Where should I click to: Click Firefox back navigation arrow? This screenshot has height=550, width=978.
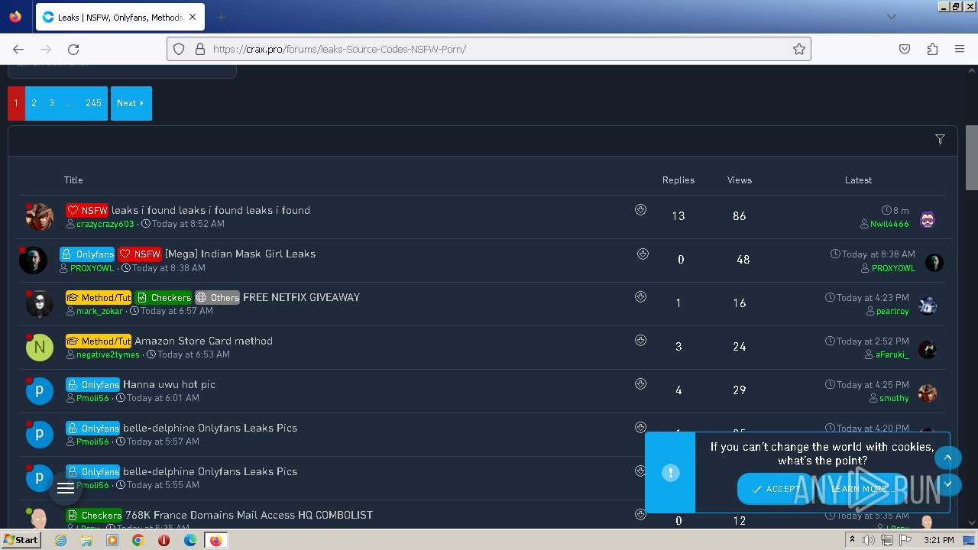tap(18, 49)
